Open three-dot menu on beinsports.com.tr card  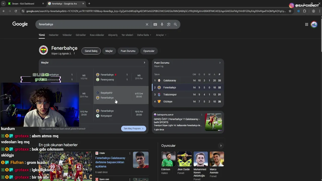tap(202, 115)
